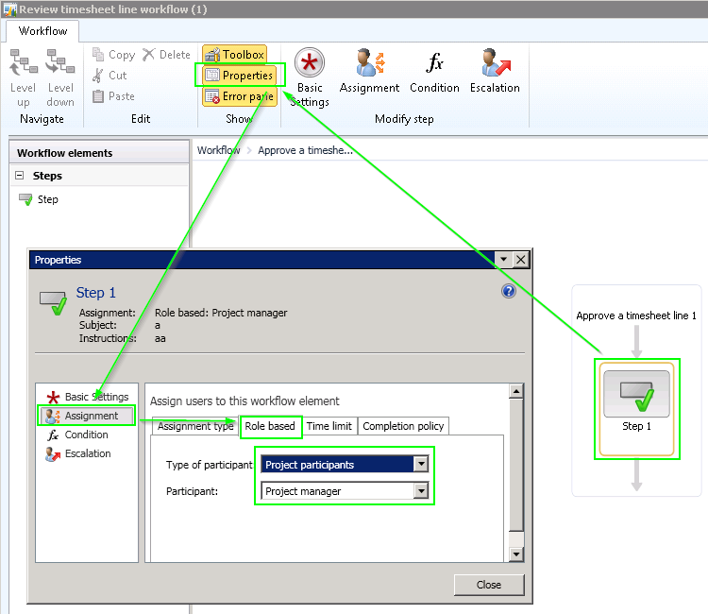
Task: Switch to the Completion policy tab
Action: tap(403, 426)
